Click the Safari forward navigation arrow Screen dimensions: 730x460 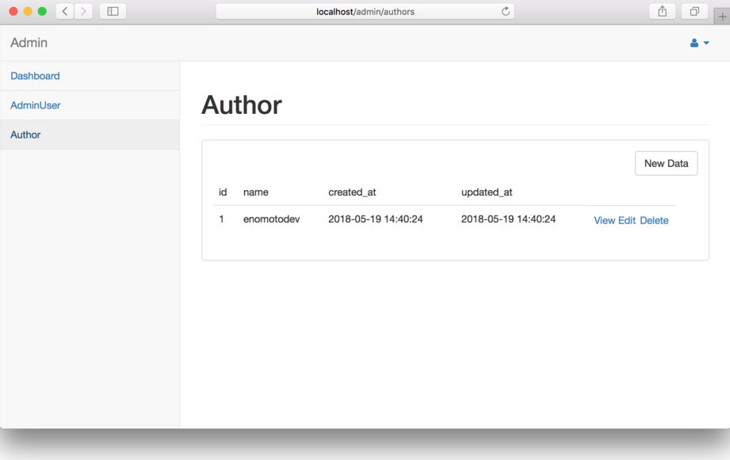(83, 11)
